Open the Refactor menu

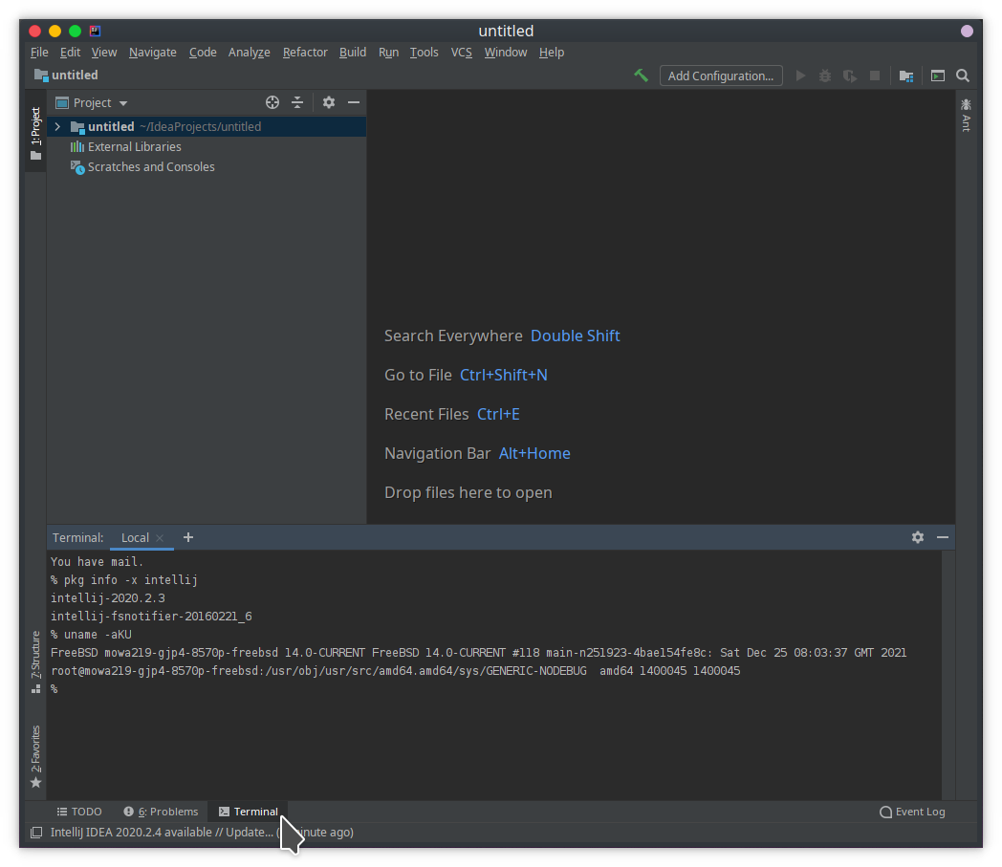[x=305, y=53]
